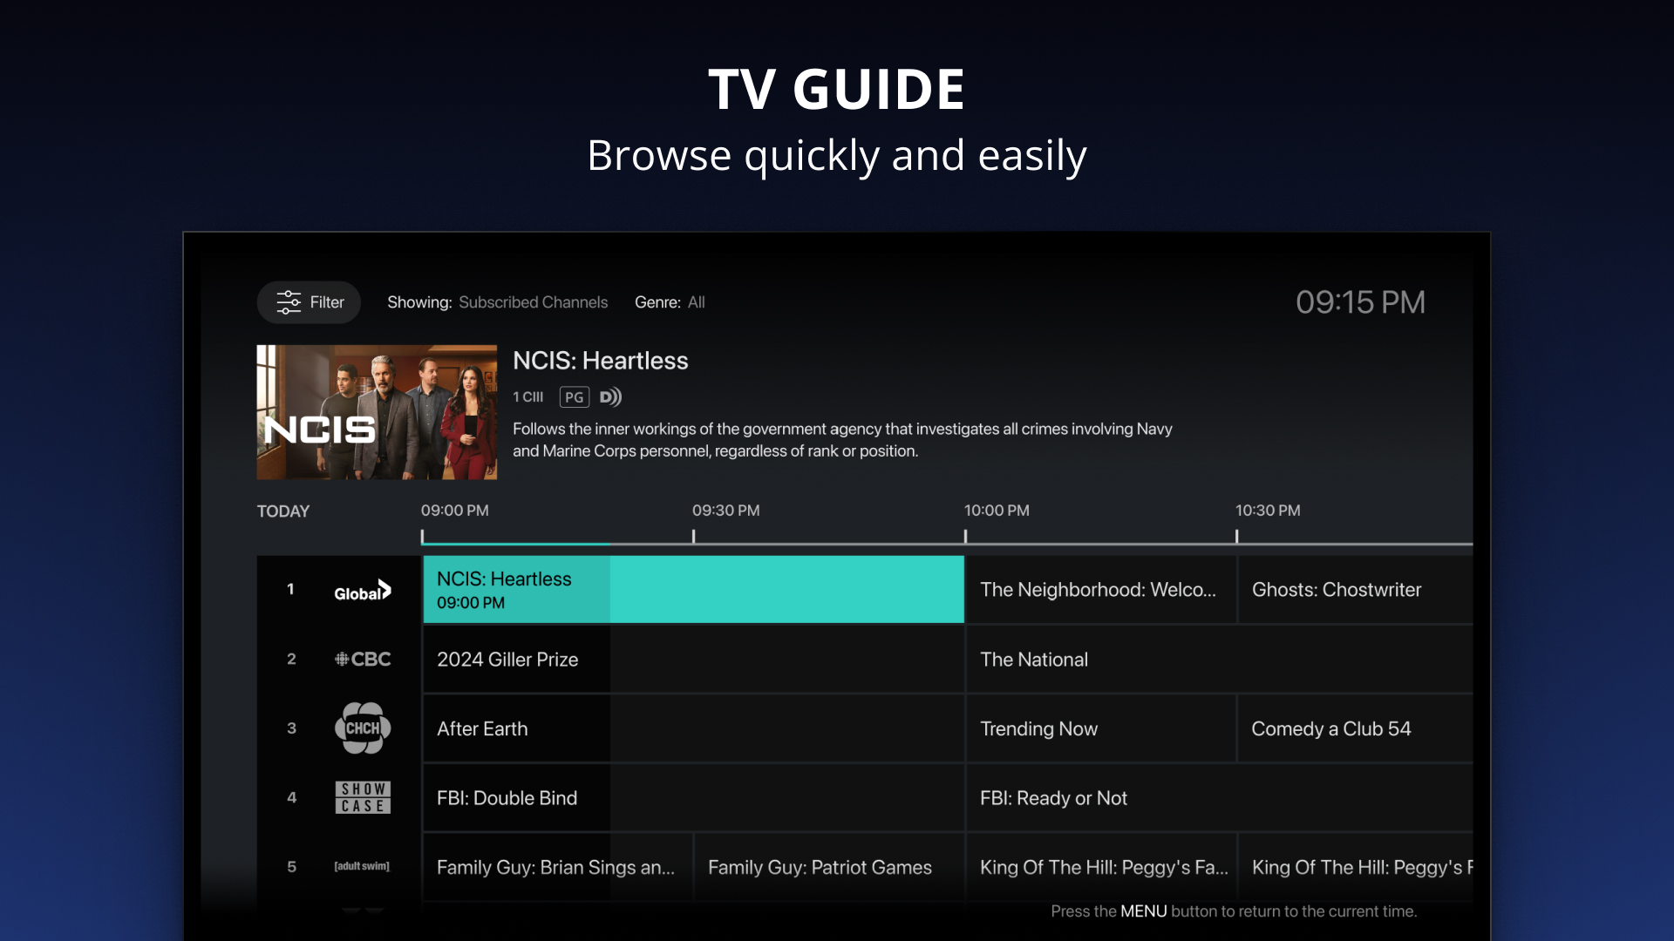This screenshot has height=941, width=1674.
Task: Click the teal timeline progress bar
Action: tap(516, 544)
